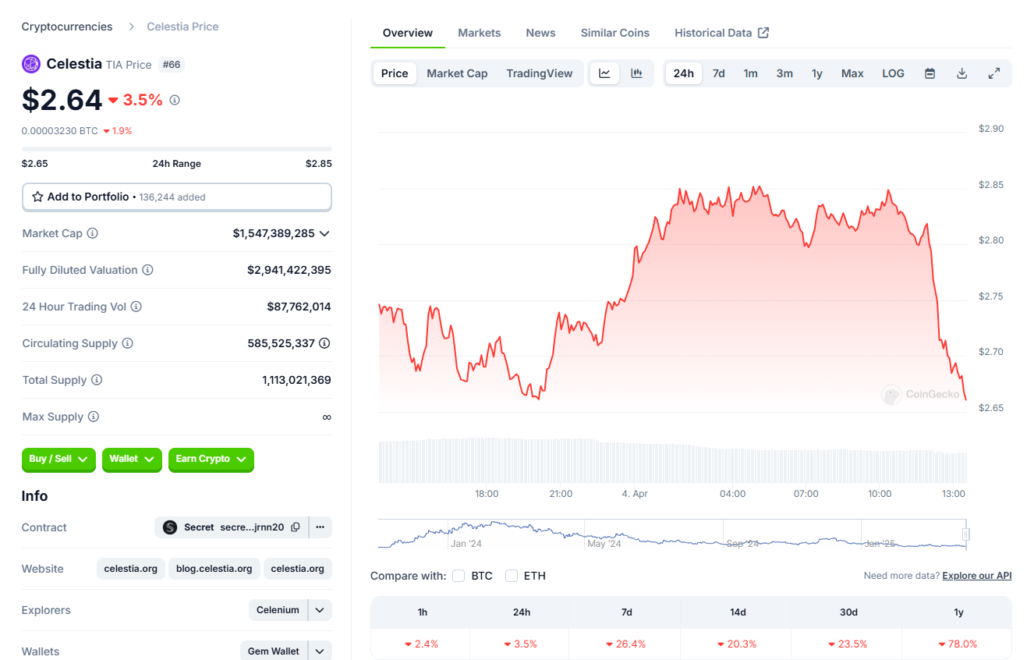The height and width of the screenshot is (660, 1027).
Task: Click the $2,941,422,395 valuation figure
Action: click(289, 270)
